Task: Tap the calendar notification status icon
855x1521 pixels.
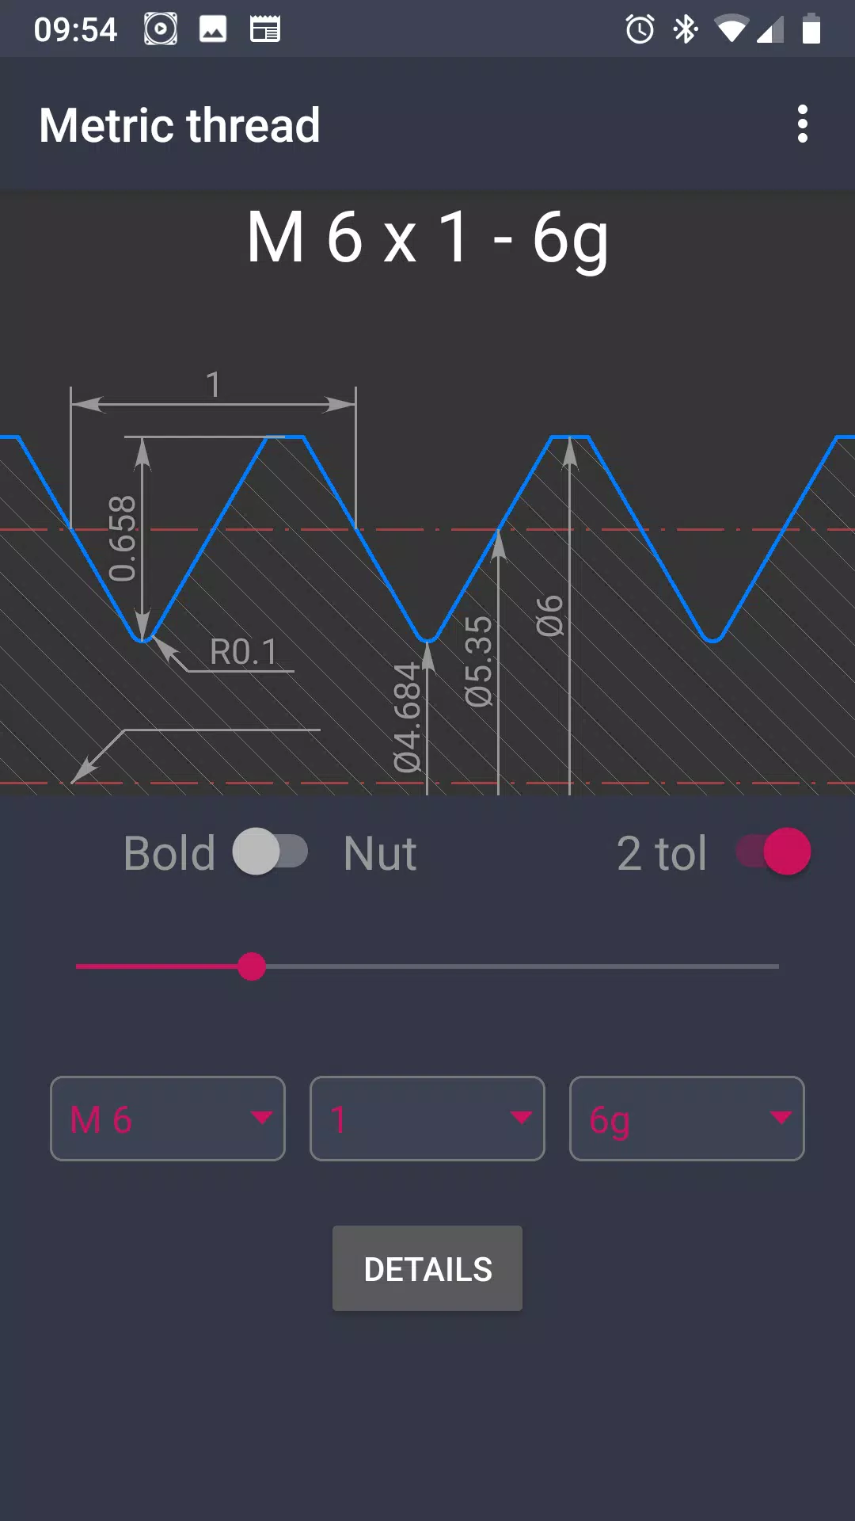Action: [x=265, y=30]
